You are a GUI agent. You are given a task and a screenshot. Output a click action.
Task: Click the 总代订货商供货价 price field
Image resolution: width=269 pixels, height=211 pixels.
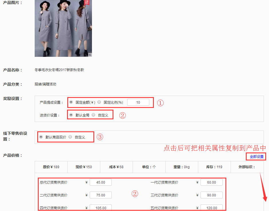(101, 182)
